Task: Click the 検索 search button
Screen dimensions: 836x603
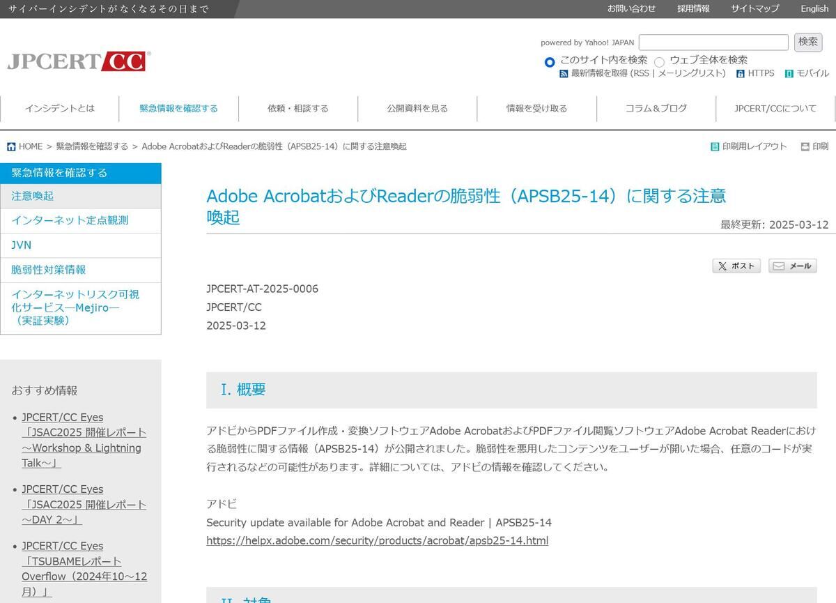Action: (808, 42)
